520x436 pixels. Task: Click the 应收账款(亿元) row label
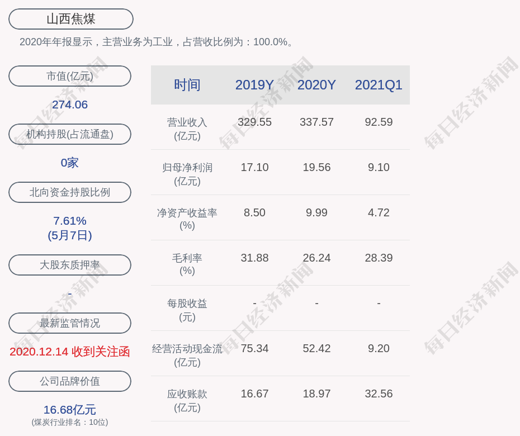[187, 401]
